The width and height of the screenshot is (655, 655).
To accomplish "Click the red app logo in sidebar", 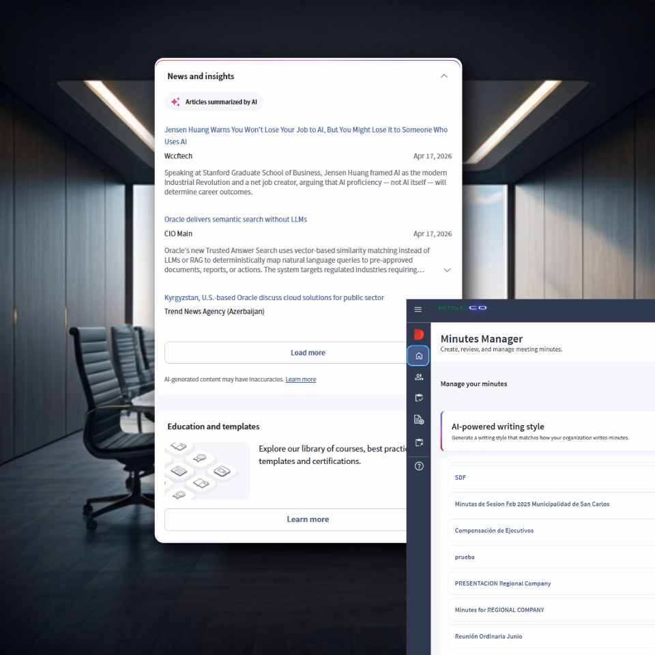I will pos(418,334).
